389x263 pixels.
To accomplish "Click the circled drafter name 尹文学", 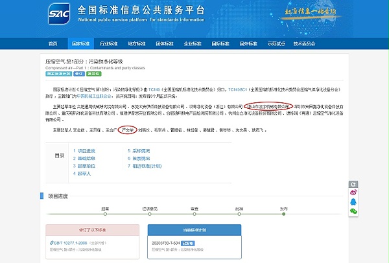I will pos(127,130).
